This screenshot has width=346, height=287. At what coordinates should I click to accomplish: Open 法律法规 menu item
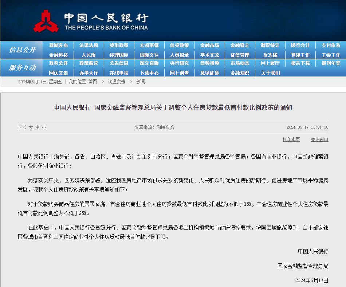[89, 45]
